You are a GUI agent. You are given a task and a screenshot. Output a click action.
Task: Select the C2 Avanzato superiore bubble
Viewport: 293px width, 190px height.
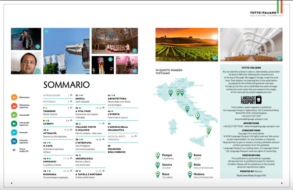[x=14, y=141]
